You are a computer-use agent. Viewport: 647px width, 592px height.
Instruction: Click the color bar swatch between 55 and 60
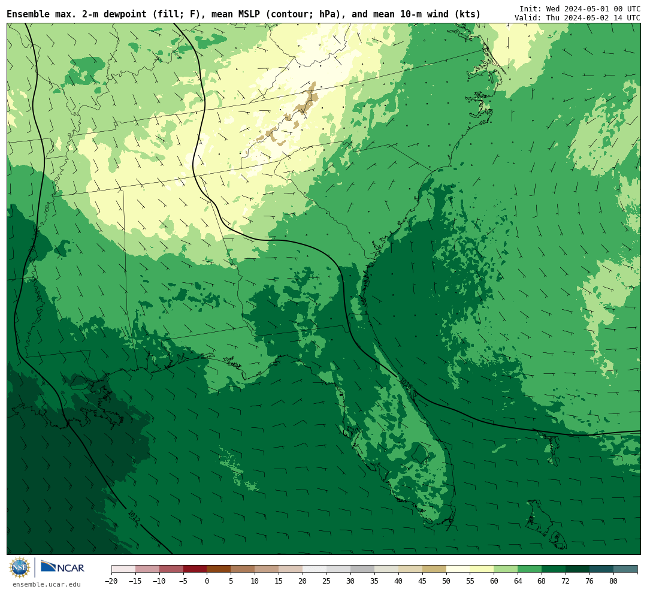pyautogui.click(x=482, y=569)
